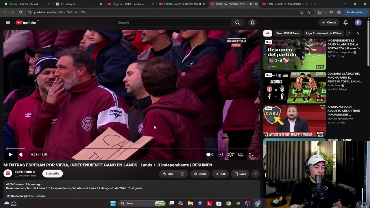Open the ESPN Fans channel name link
Viewport: 370px width, 208px height.
(x=23, y=172)
